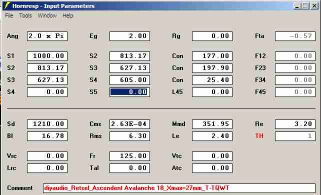
Task: Click the Cms label
Action: (95, 124)
